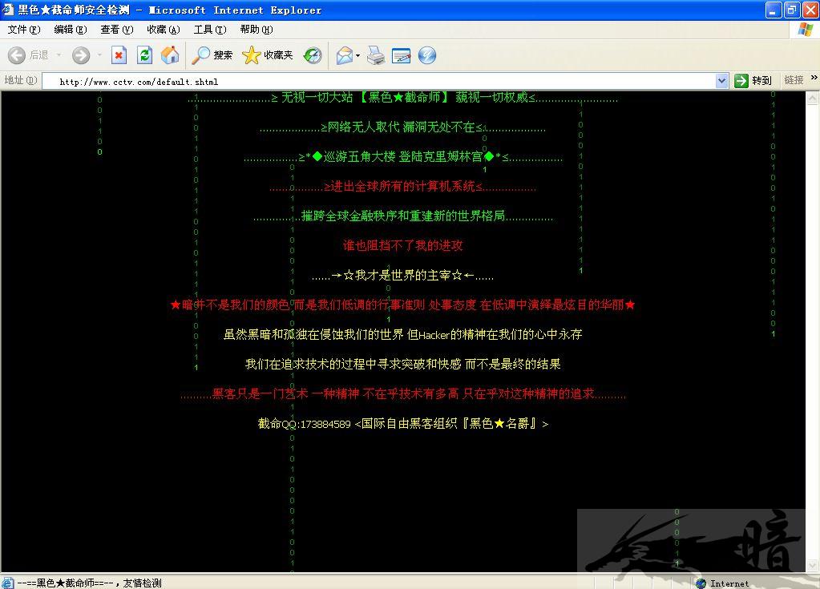Open Forward button history dropdown arrow

tap(99, 54)
